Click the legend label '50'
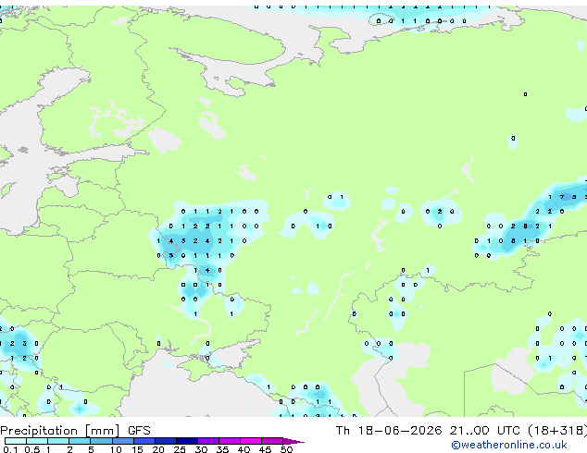Viewport: 587px width, 453px height. (x=286, y=449)
